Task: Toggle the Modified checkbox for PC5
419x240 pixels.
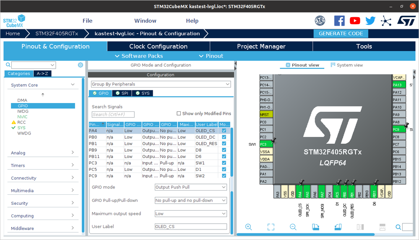Action: (x=224, y=169)
